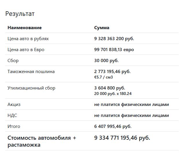Click the 20 000 руб. x 180.24 formula
Viewport: 187px width, 153px height.
pyautogui.click(x=113, y=94)
